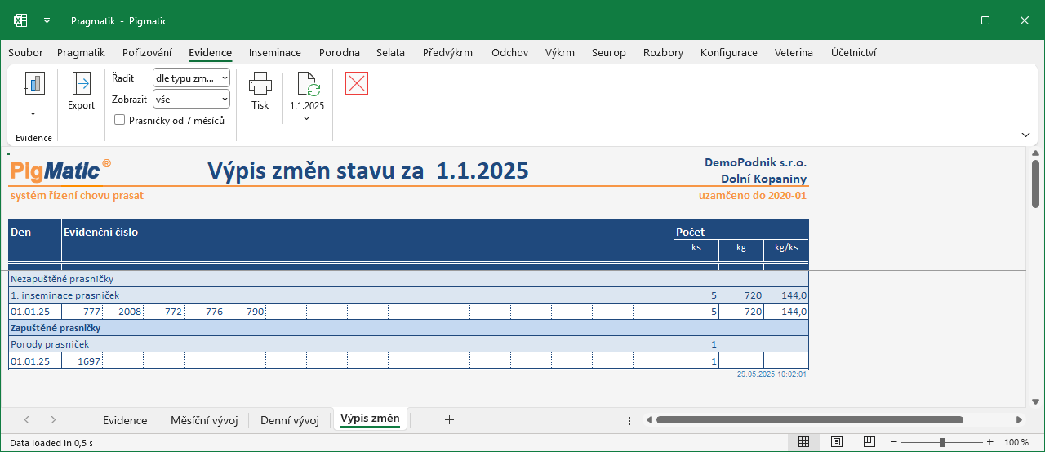Viewport: 1045px width, 452px height.
Task: Click the previous sheet navigation arrow
Action: click(27, 420)
